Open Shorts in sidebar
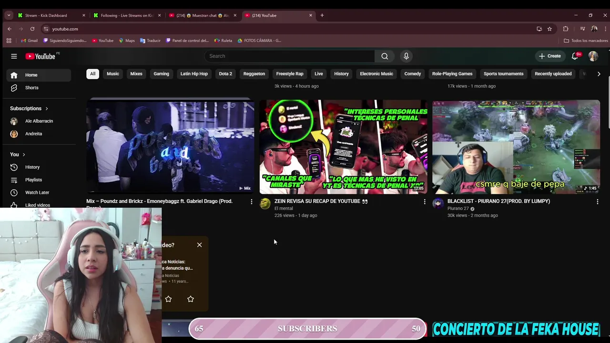 point(39,88)
